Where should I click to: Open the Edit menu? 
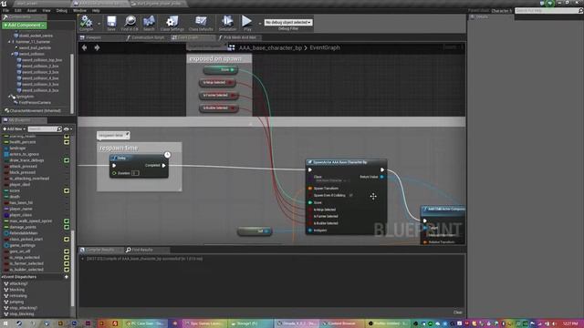pos(18,10)
